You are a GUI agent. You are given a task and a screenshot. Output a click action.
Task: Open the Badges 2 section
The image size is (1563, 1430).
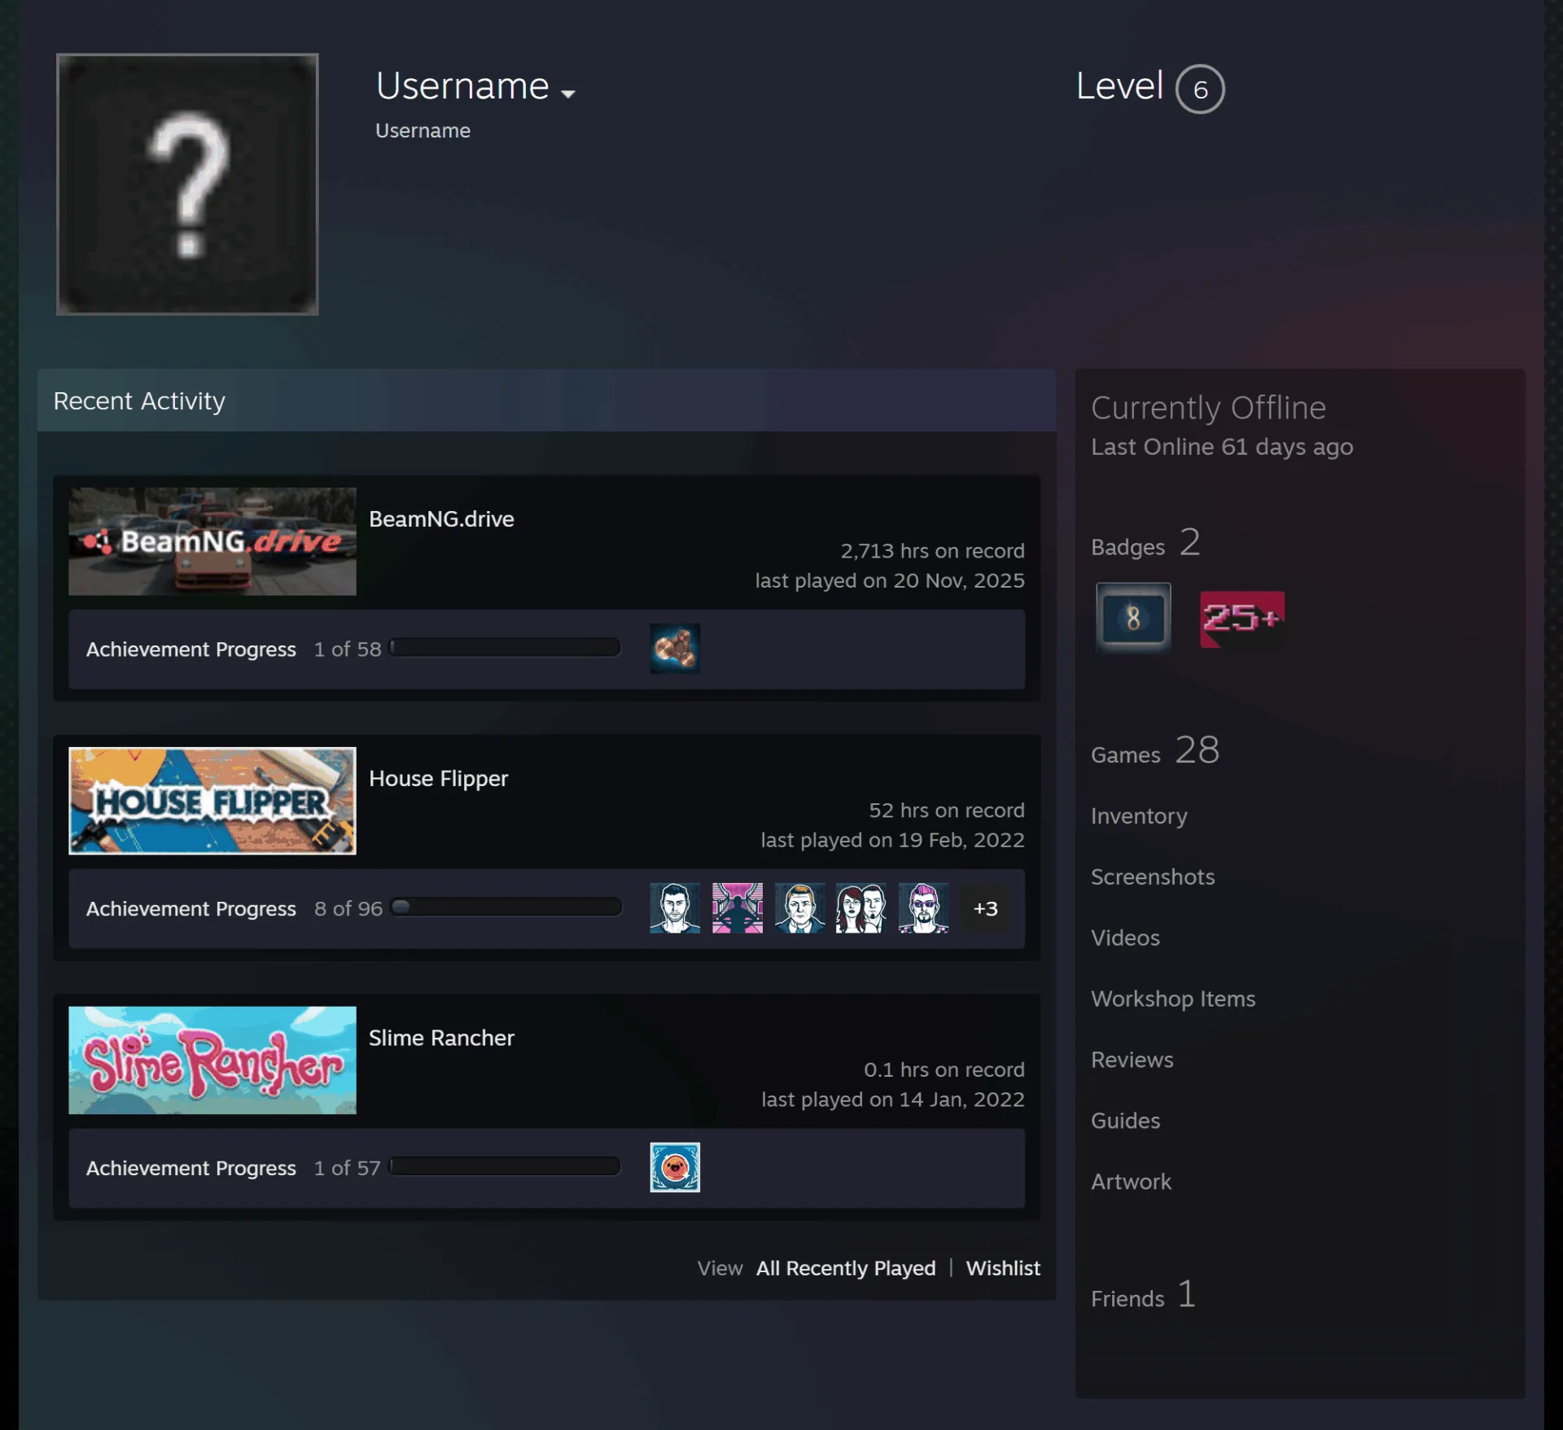1146,544
